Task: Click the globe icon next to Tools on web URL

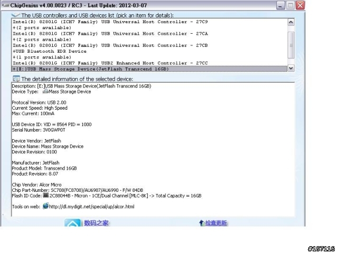Action: tap(45, 206)
